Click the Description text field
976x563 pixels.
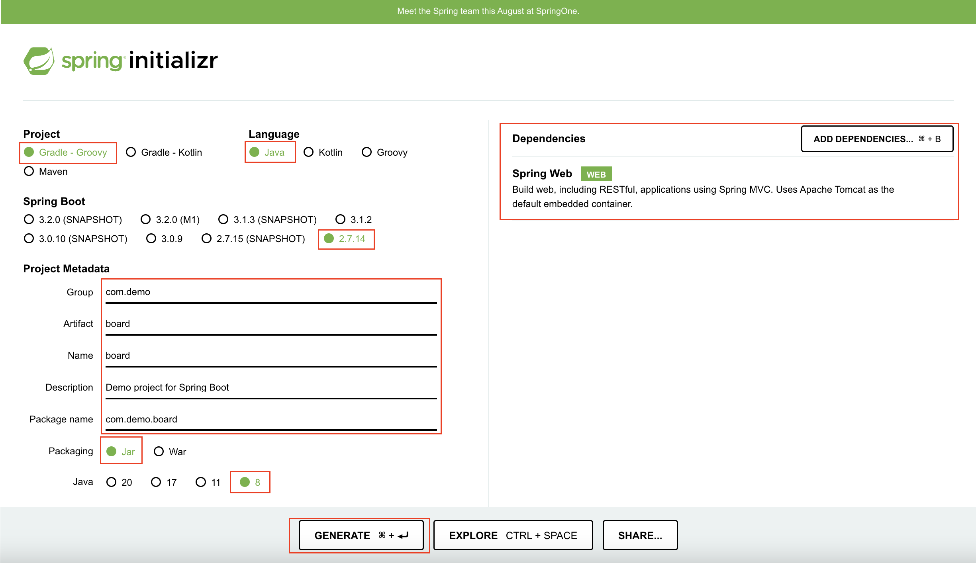(x=271, y=387)
